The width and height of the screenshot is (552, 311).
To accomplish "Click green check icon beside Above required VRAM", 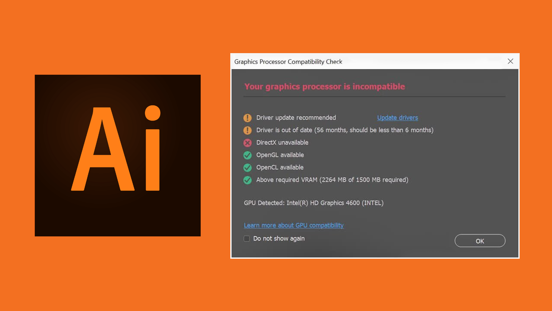I will coord(248,180).
